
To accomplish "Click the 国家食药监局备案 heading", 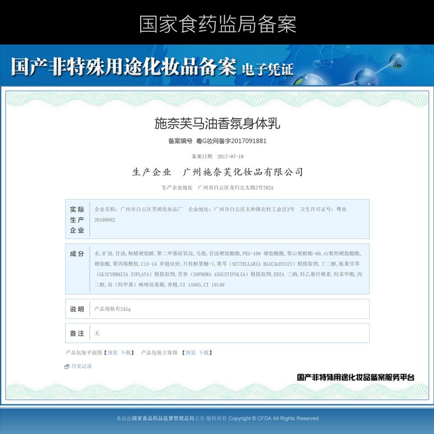I will [218, 24].
